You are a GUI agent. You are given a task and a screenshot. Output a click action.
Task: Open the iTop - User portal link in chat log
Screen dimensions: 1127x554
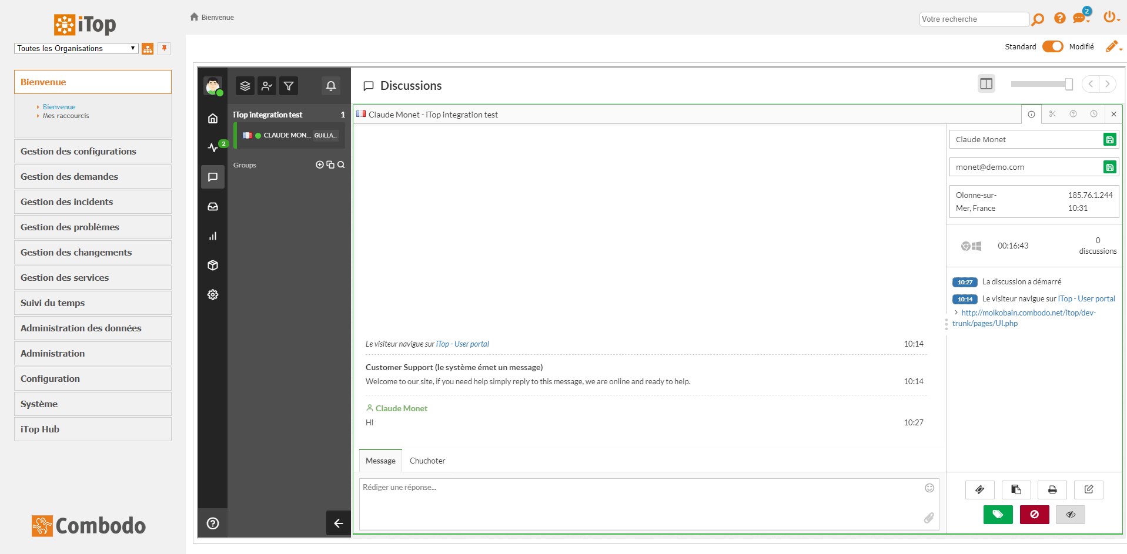coord(463,344)
